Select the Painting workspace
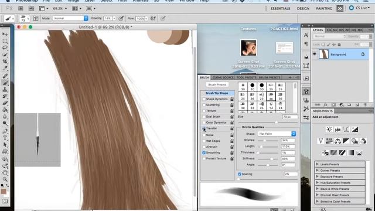Screen dimensions: 375x211 324,8
